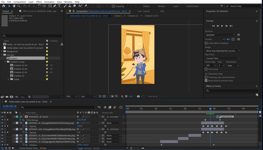
Task: Choose the Horizontal Type tool
Action: coord(59,6)
